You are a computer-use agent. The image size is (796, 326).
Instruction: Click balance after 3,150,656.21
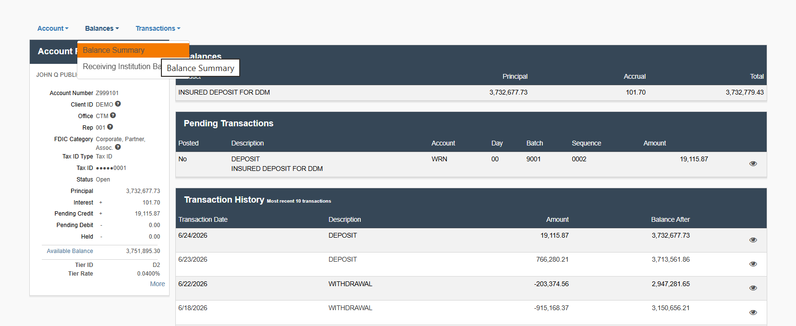671,308
